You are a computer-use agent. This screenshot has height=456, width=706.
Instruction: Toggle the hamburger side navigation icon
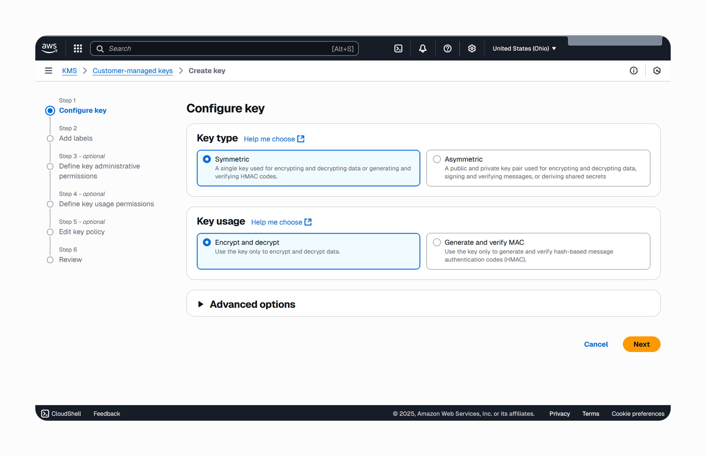(48, 71)
